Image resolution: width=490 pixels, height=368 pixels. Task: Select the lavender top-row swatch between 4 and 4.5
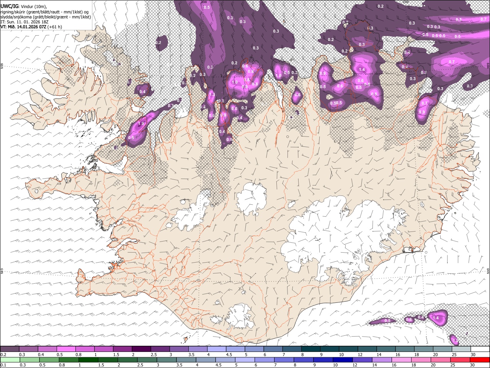pos(216,349)
